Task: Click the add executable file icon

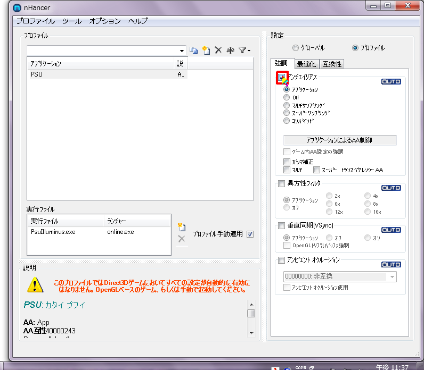Action: coord(182,227)
